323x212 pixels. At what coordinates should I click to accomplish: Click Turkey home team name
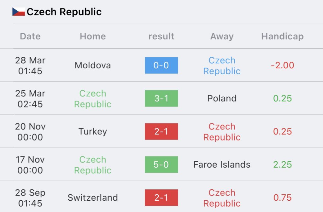tap(93, 132)
